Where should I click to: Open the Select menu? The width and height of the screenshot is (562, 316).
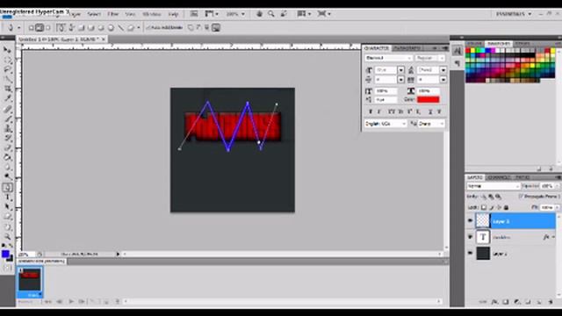pyautogui.click(x=94, y=14)
